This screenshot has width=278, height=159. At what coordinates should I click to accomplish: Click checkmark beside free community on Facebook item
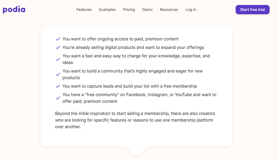pyautogui.click(x=58, y=98)
